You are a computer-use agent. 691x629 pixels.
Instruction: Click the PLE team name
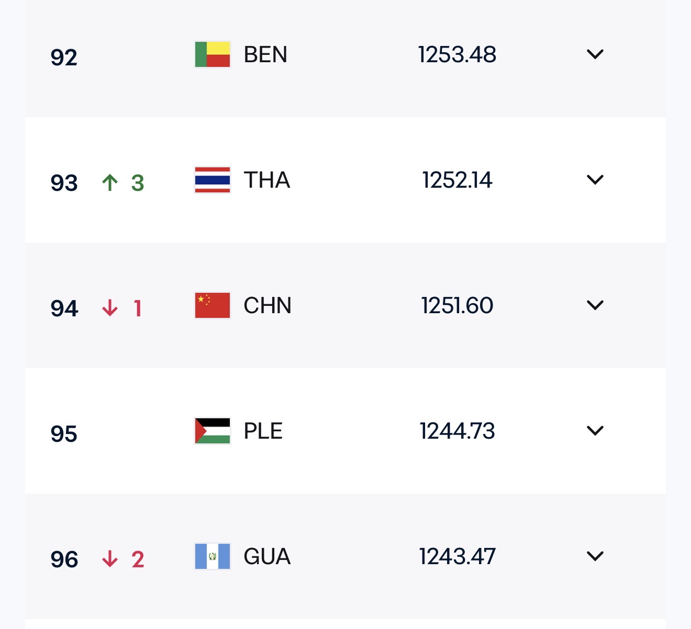[x=263, y=431]
